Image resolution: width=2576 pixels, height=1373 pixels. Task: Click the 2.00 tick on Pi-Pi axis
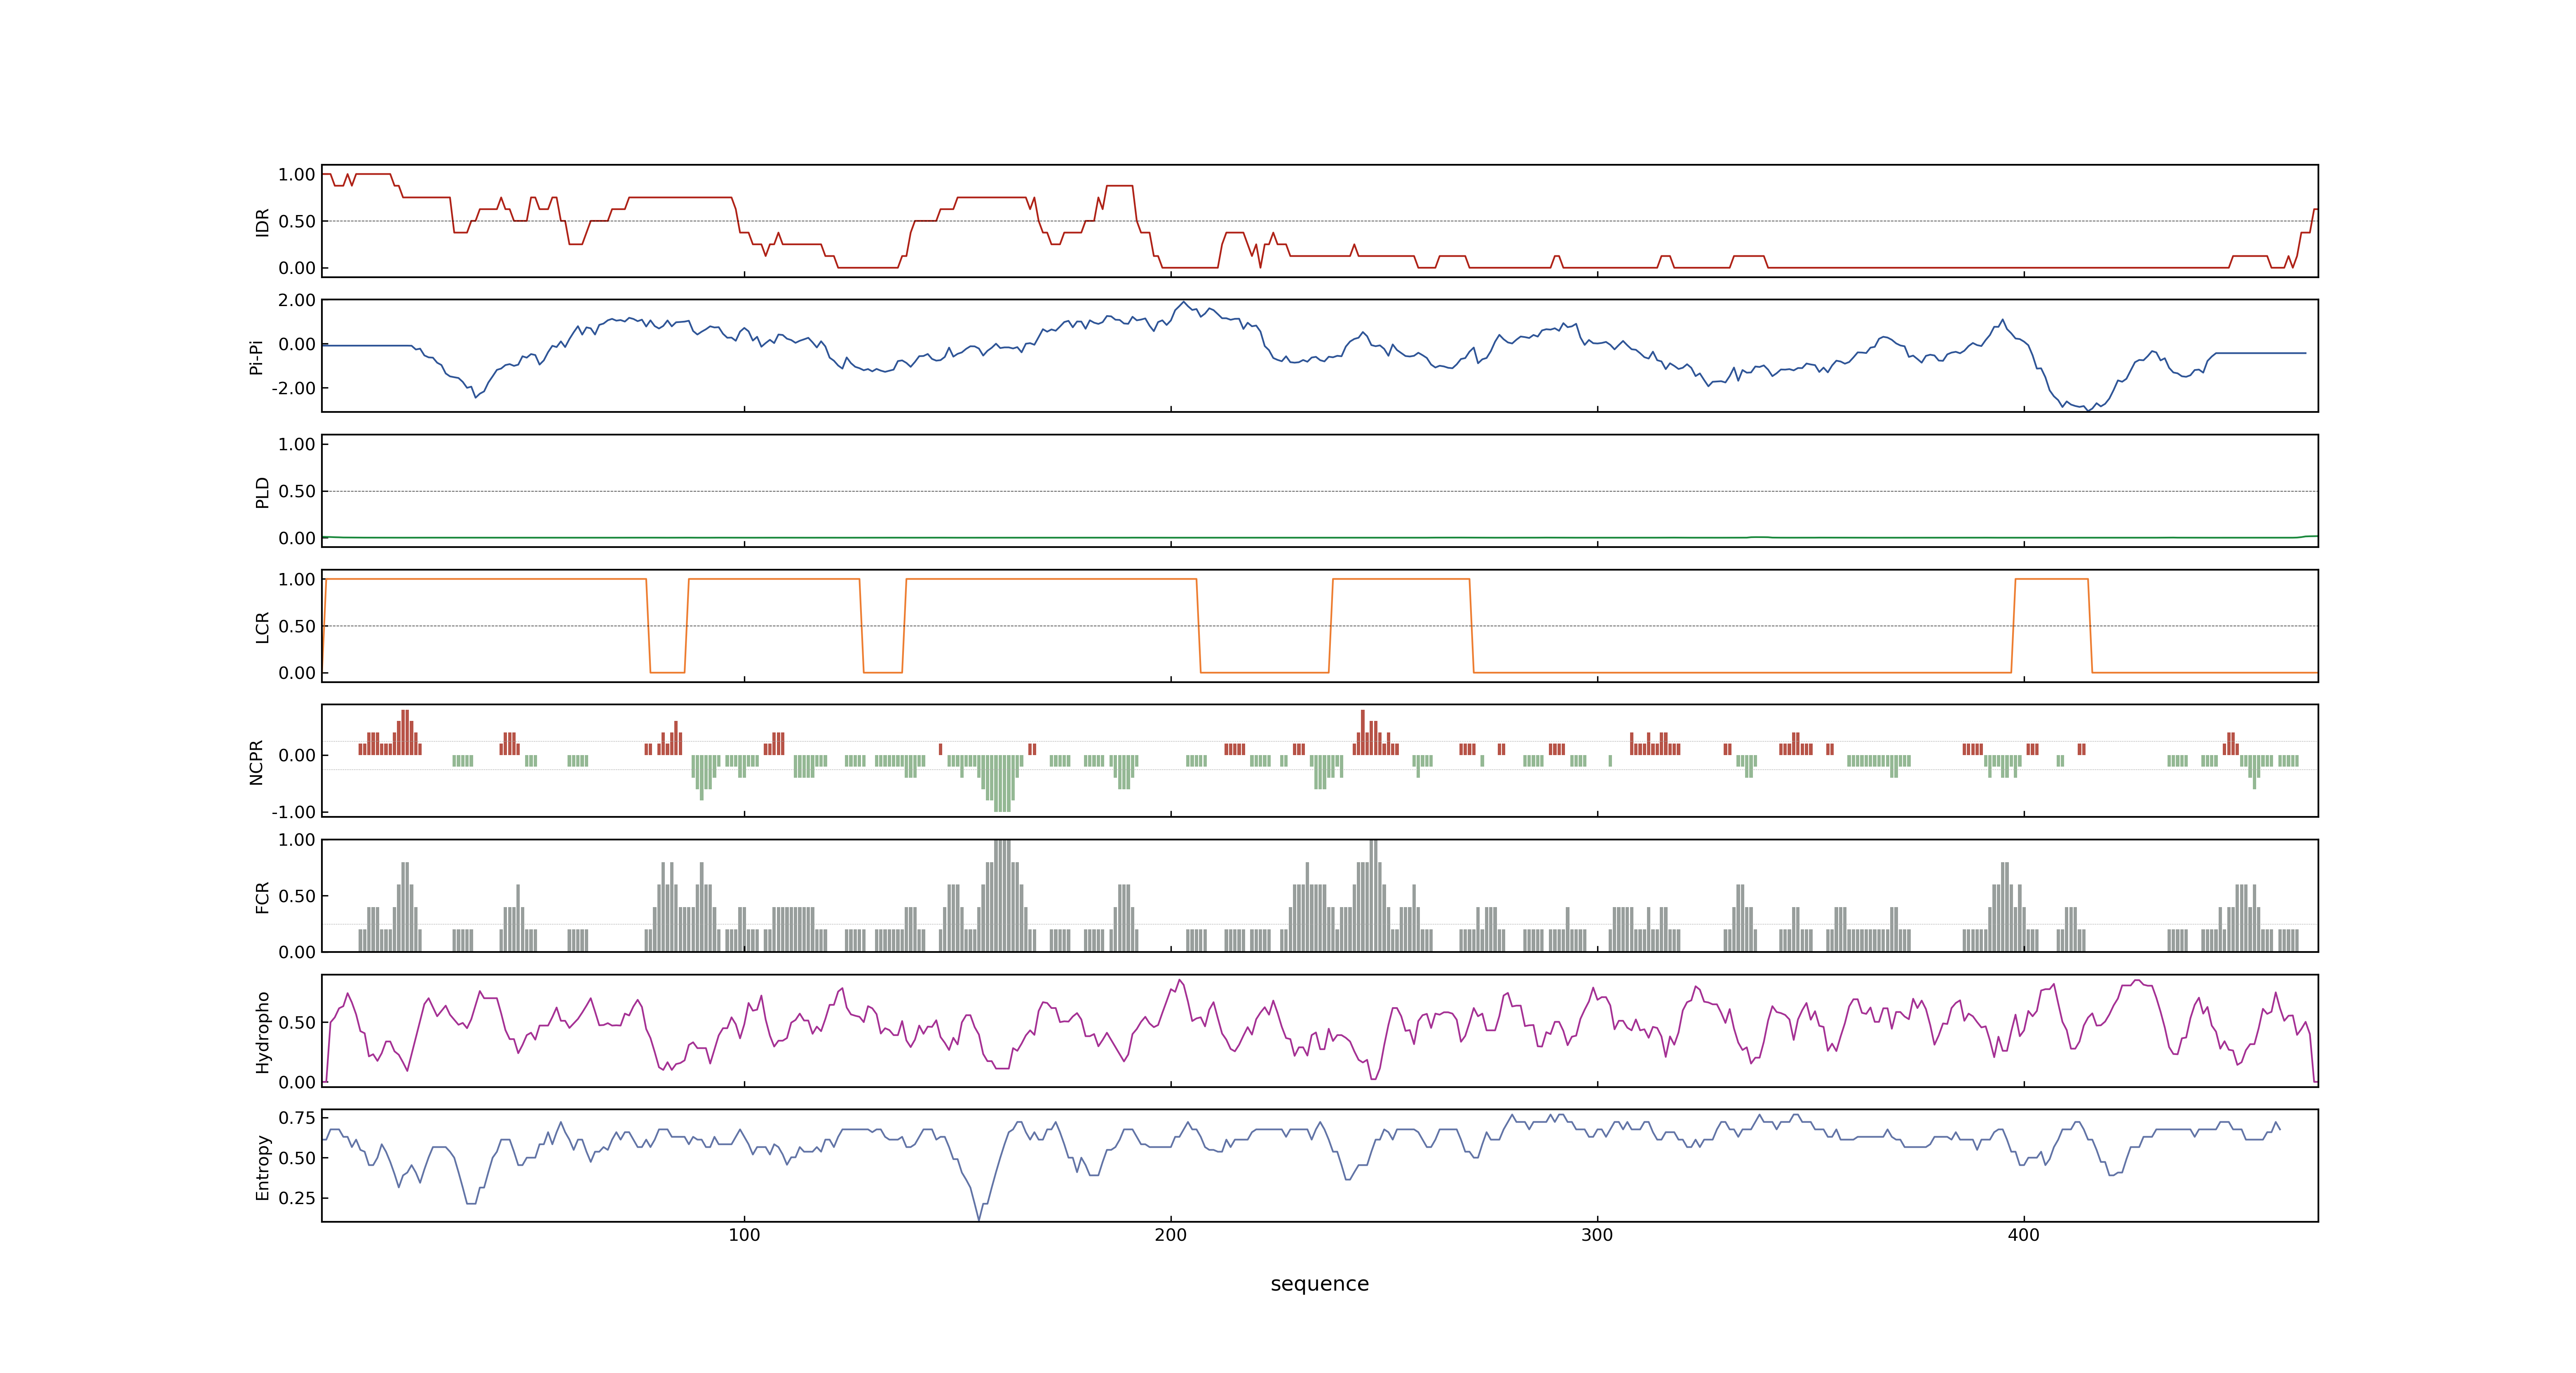point(297,300)
